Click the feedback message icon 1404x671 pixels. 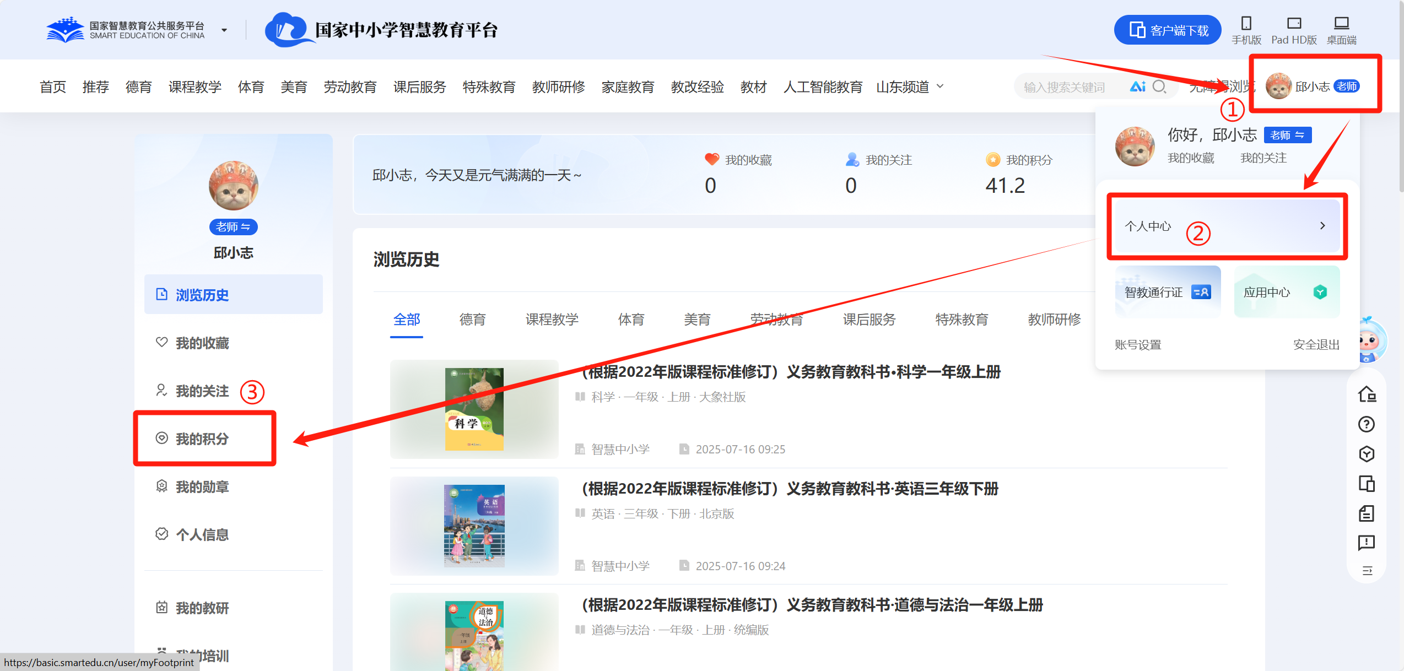coord(1367,543)
